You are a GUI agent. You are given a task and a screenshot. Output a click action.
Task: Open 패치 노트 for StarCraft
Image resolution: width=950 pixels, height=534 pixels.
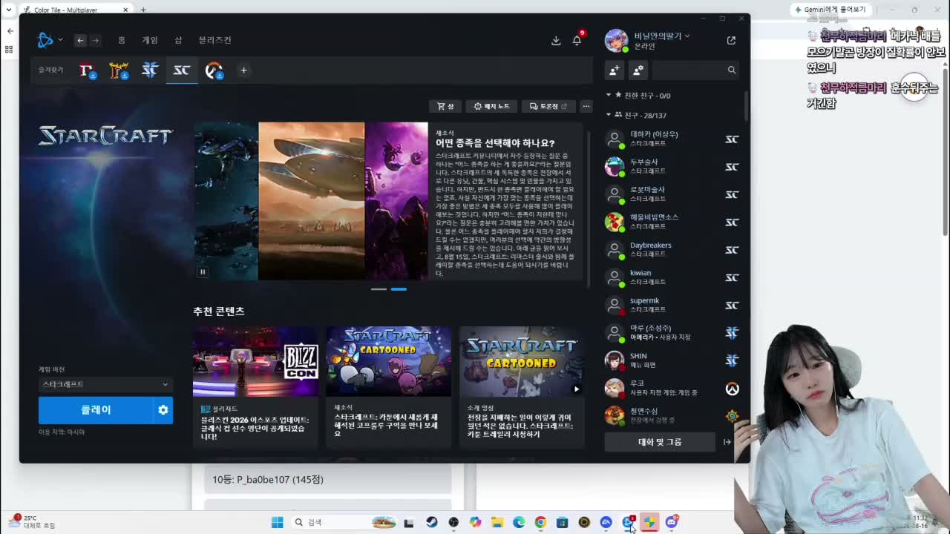pos(491,106)
